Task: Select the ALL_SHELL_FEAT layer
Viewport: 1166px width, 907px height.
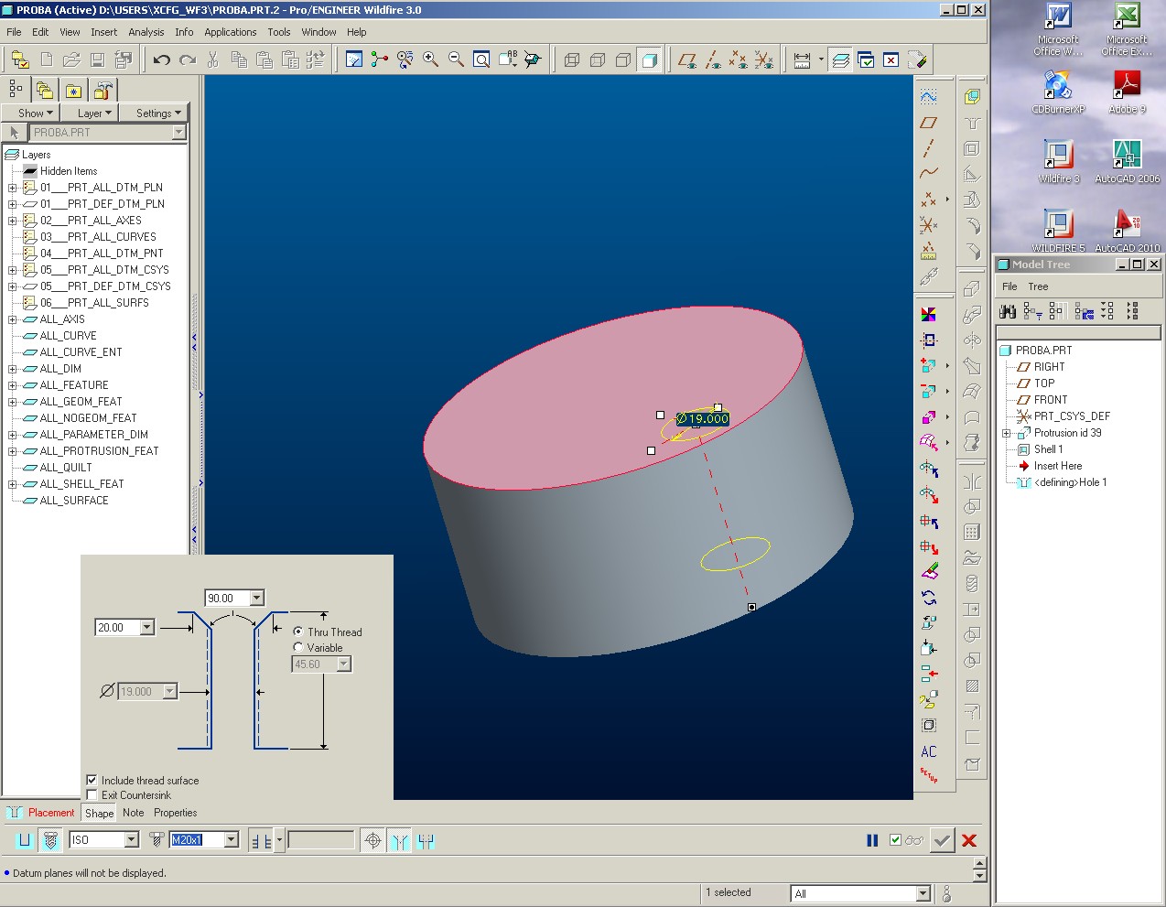Action: 81,484
